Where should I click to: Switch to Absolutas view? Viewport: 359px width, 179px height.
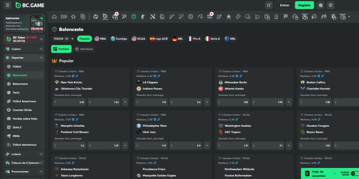click(84, 49)
